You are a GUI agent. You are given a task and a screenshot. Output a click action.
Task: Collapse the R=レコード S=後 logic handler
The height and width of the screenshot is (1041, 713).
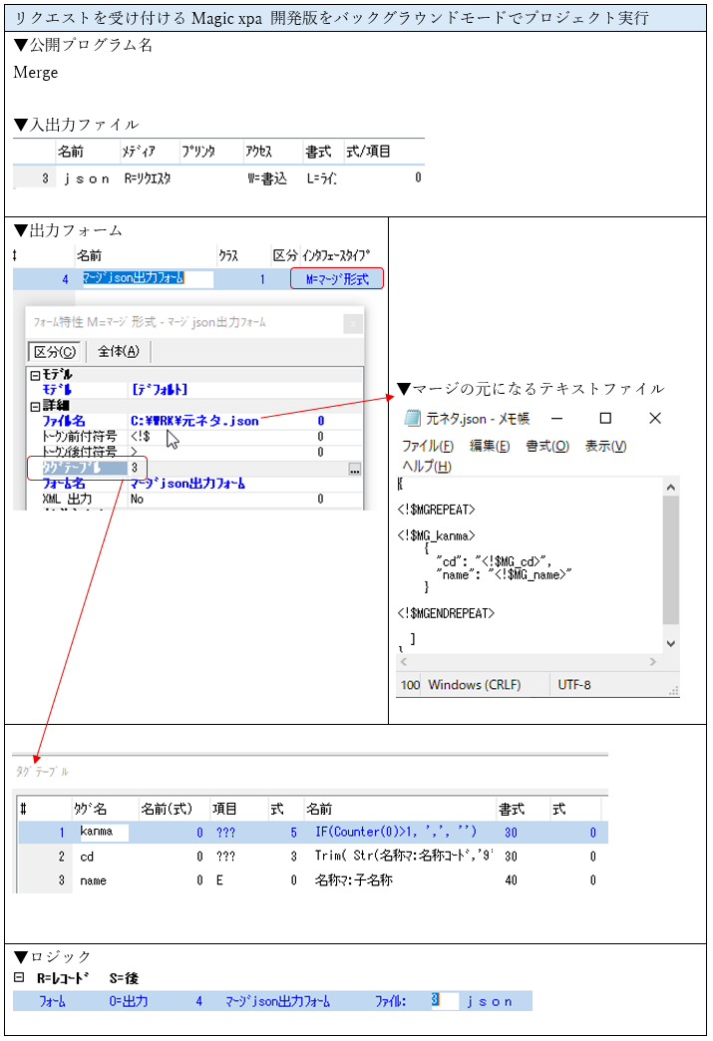click(19, 979)
